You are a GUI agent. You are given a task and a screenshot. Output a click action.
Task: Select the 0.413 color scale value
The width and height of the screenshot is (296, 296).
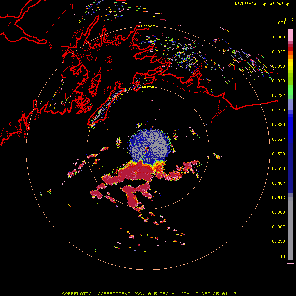pos(279,198)
